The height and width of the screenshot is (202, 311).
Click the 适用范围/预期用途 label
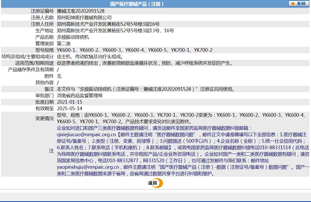[x=35, y=63]
